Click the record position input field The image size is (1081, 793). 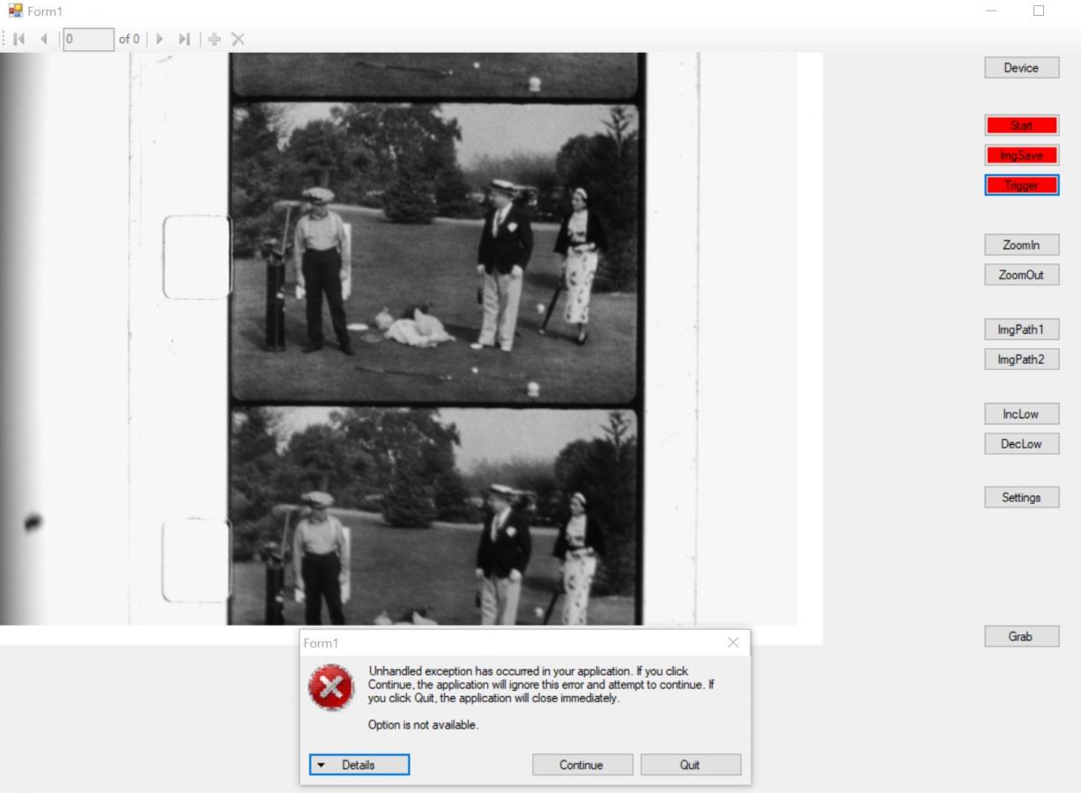pyautogui.click(x=88, y=39)
